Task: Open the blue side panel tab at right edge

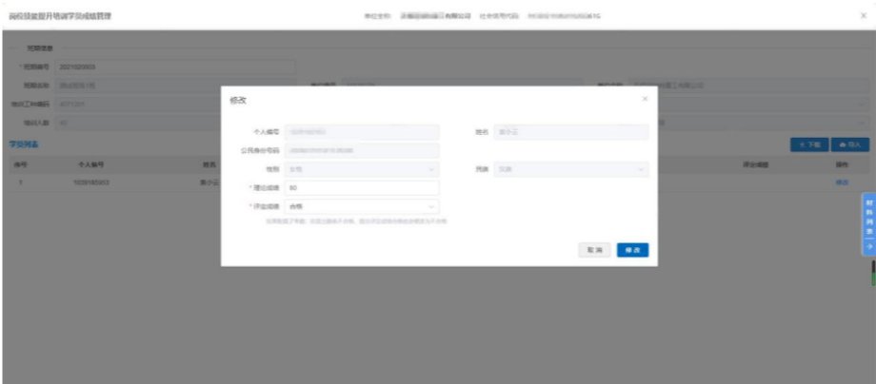Action: pos(869,224)
